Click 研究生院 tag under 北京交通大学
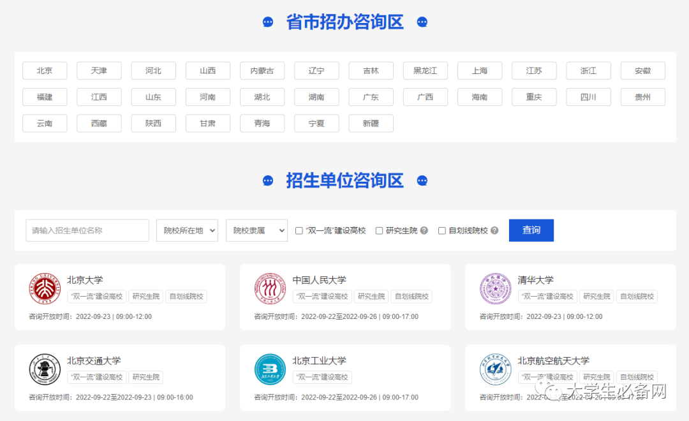 coord(146,377)
